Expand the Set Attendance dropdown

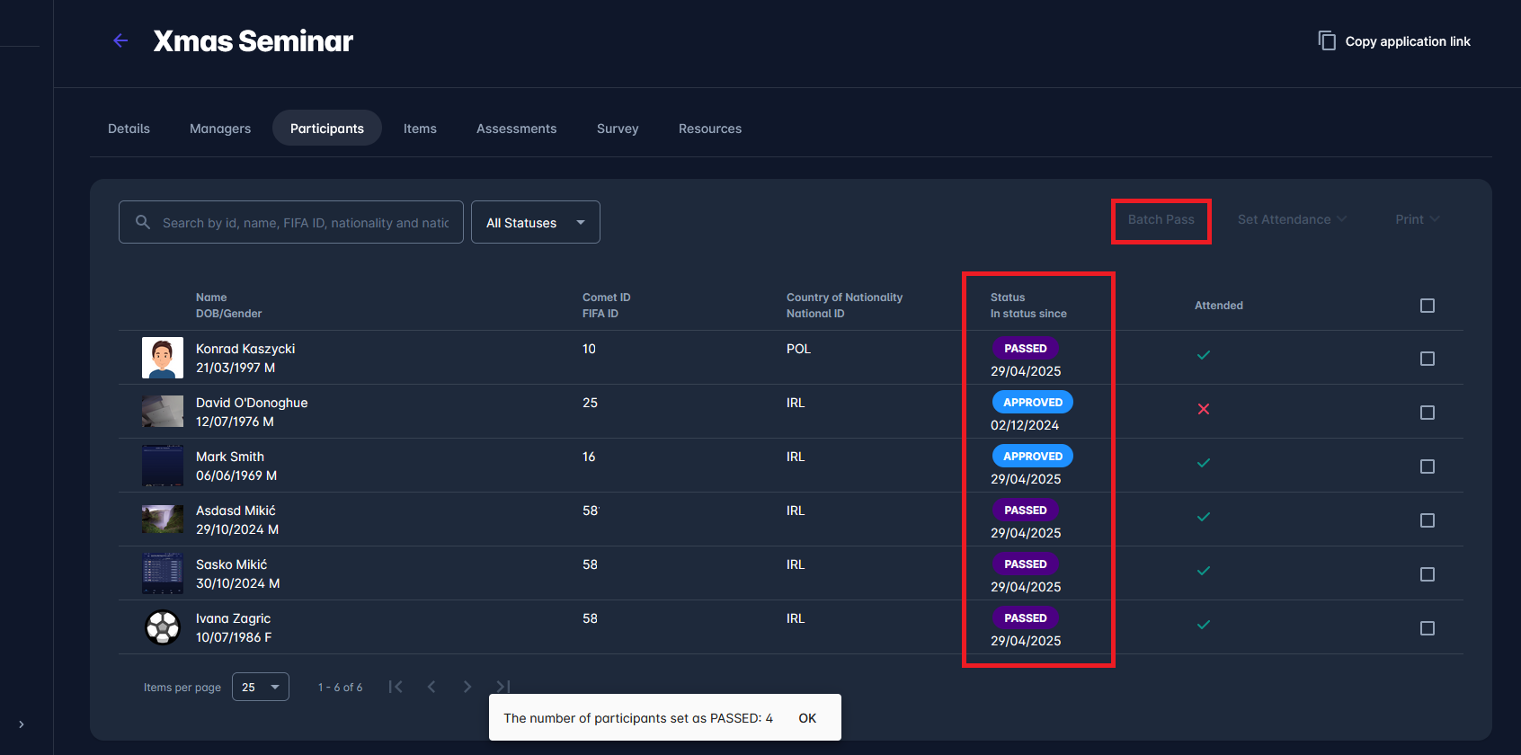point(1291,219)
